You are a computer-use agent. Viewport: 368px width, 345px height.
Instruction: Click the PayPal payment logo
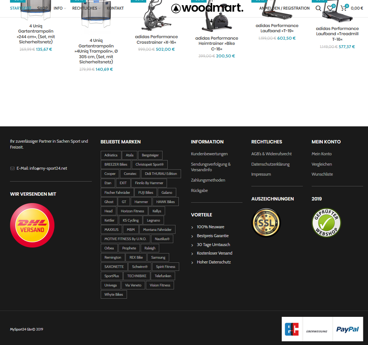348,329
